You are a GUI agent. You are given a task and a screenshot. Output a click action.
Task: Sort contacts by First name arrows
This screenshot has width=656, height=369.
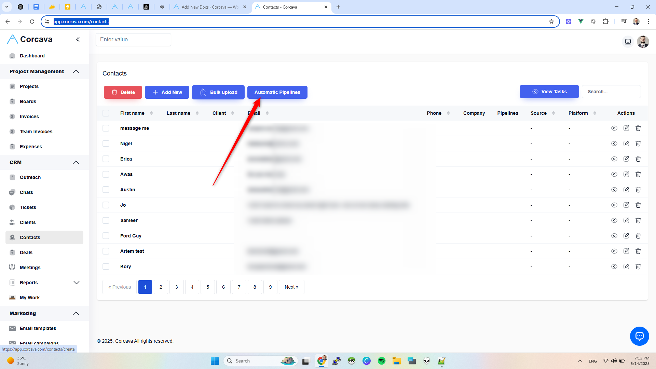point(151,113)
